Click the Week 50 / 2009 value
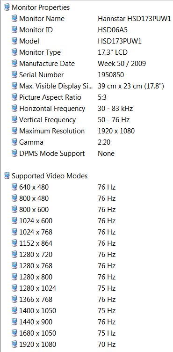 pyautogui.click(x=122, y=64)
